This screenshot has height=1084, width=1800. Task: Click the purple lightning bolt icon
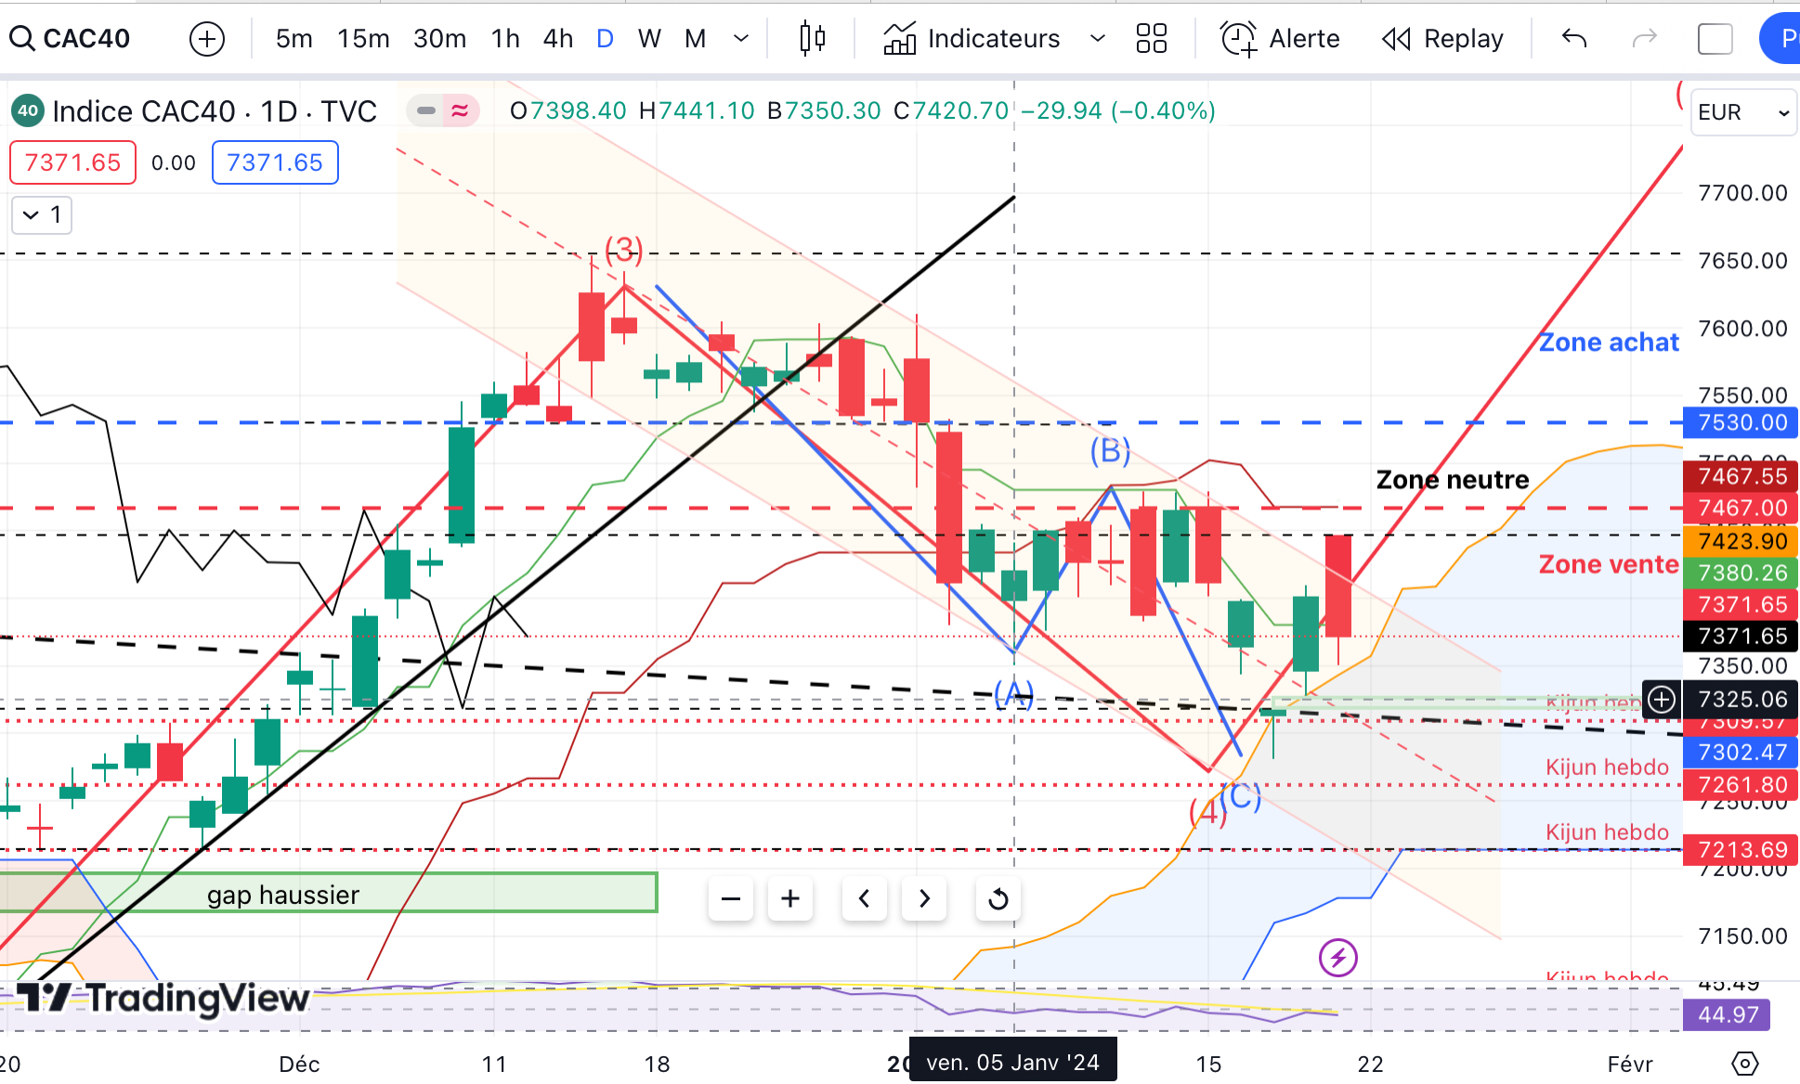coord(1337,958)
